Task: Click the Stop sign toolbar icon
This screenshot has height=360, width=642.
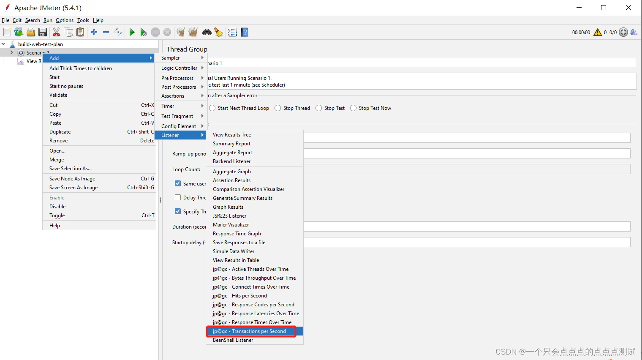Action: (x=155, y=32)
